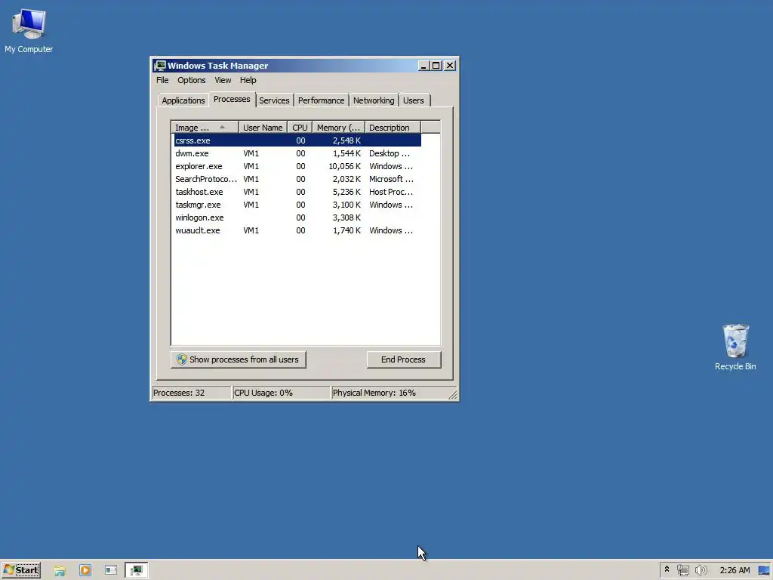
Task: Click the clock showing 2:26 AM
Action: pyautogui.click(x=735, y=570)
